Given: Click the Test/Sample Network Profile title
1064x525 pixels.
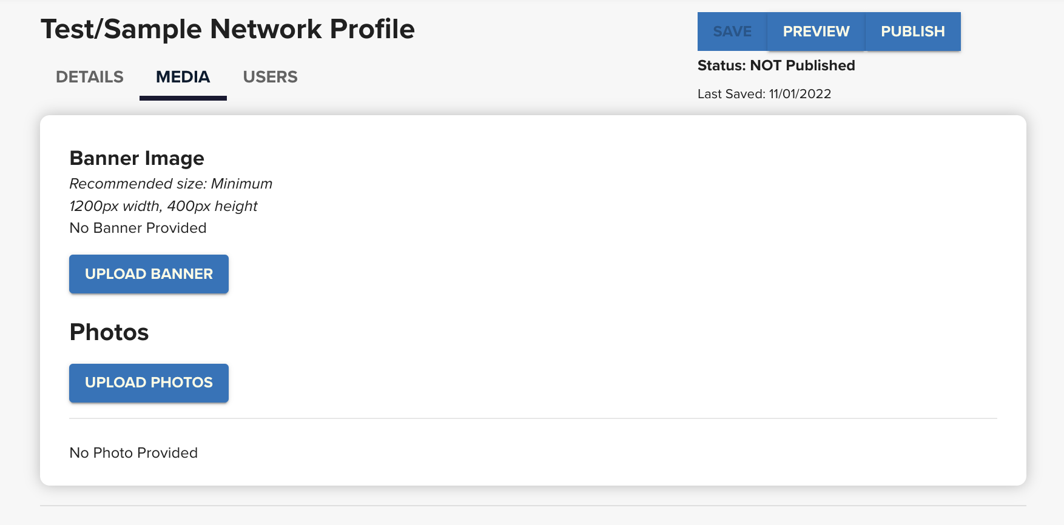Looking at the screenshot, I should (x=227, y=29).
